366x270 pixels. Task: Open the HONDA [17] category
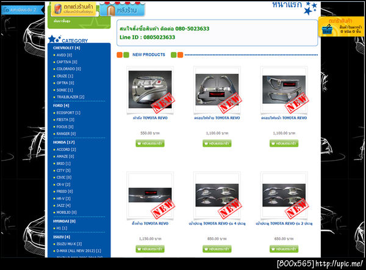tap(63, 142)
